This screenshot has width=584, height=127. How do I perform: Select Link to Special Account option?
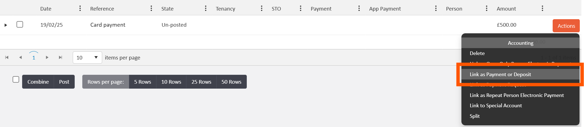[x=496, y=106]
